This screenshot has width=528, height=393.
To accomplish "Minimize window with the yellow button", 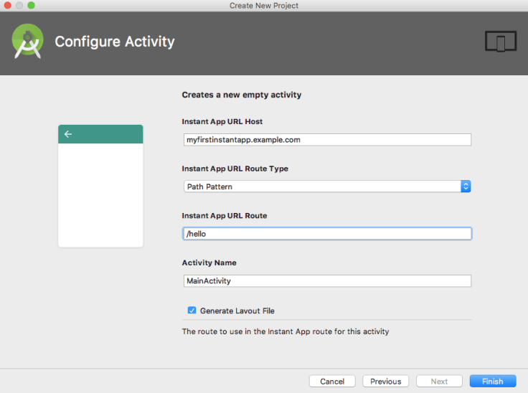I will [19, 5].
